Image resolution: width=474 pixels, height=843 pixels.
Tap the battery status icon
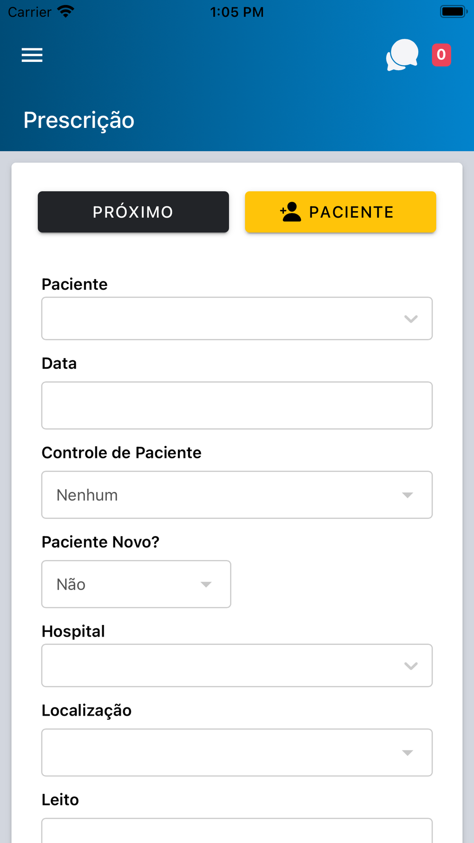click(453, 12)
